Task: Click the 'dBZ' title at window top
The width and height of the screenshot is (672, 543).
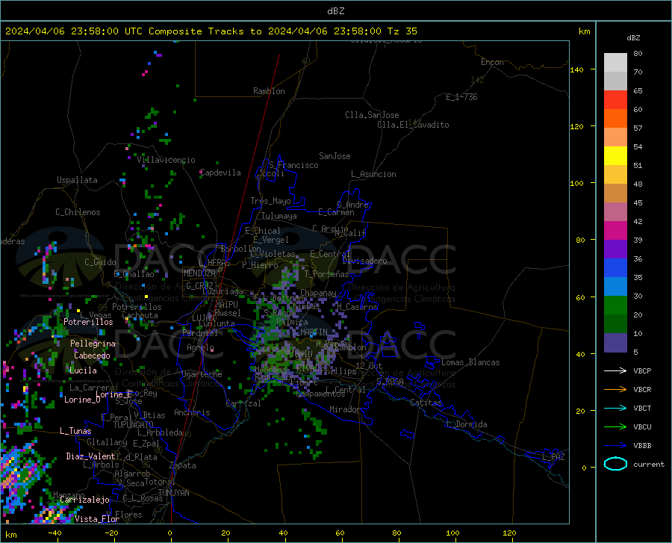Action: point(335,11)
